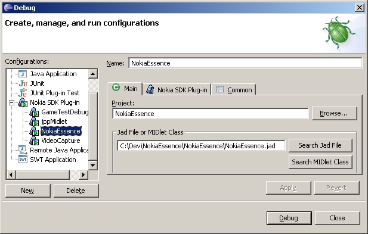Screen dimensions: 368x234
Task: Click the Eclipse icon in the title bar
Action: (x=8, y=8)
